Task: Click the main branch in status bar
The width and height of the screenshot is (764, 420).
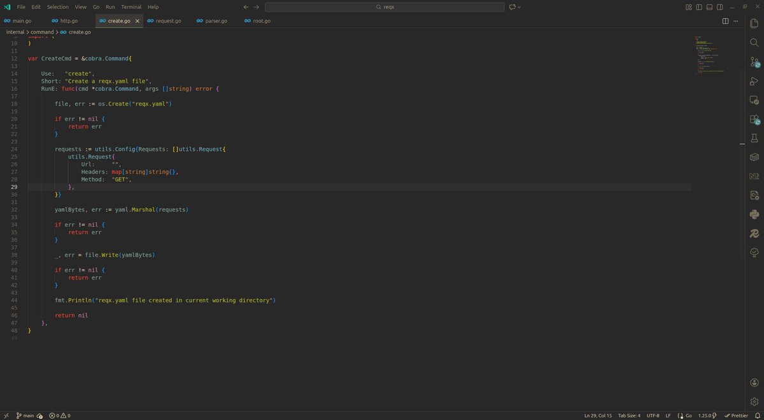Action: [25, 416]
